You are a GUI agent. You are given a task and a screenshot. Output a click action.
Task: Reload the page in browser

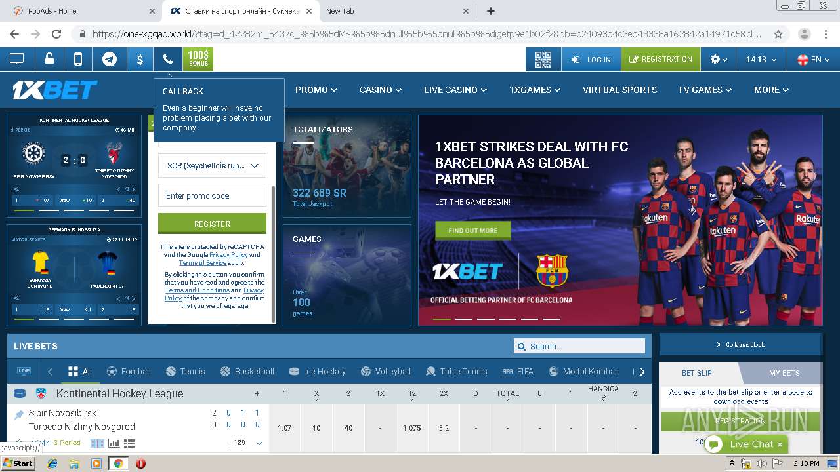tap(56, 34)
